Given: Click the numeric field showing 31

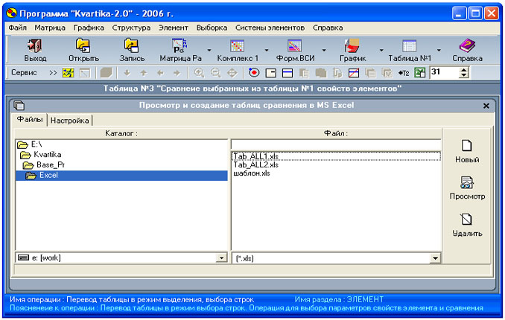Looking at the screenshot, I should (x=445, y=73).
